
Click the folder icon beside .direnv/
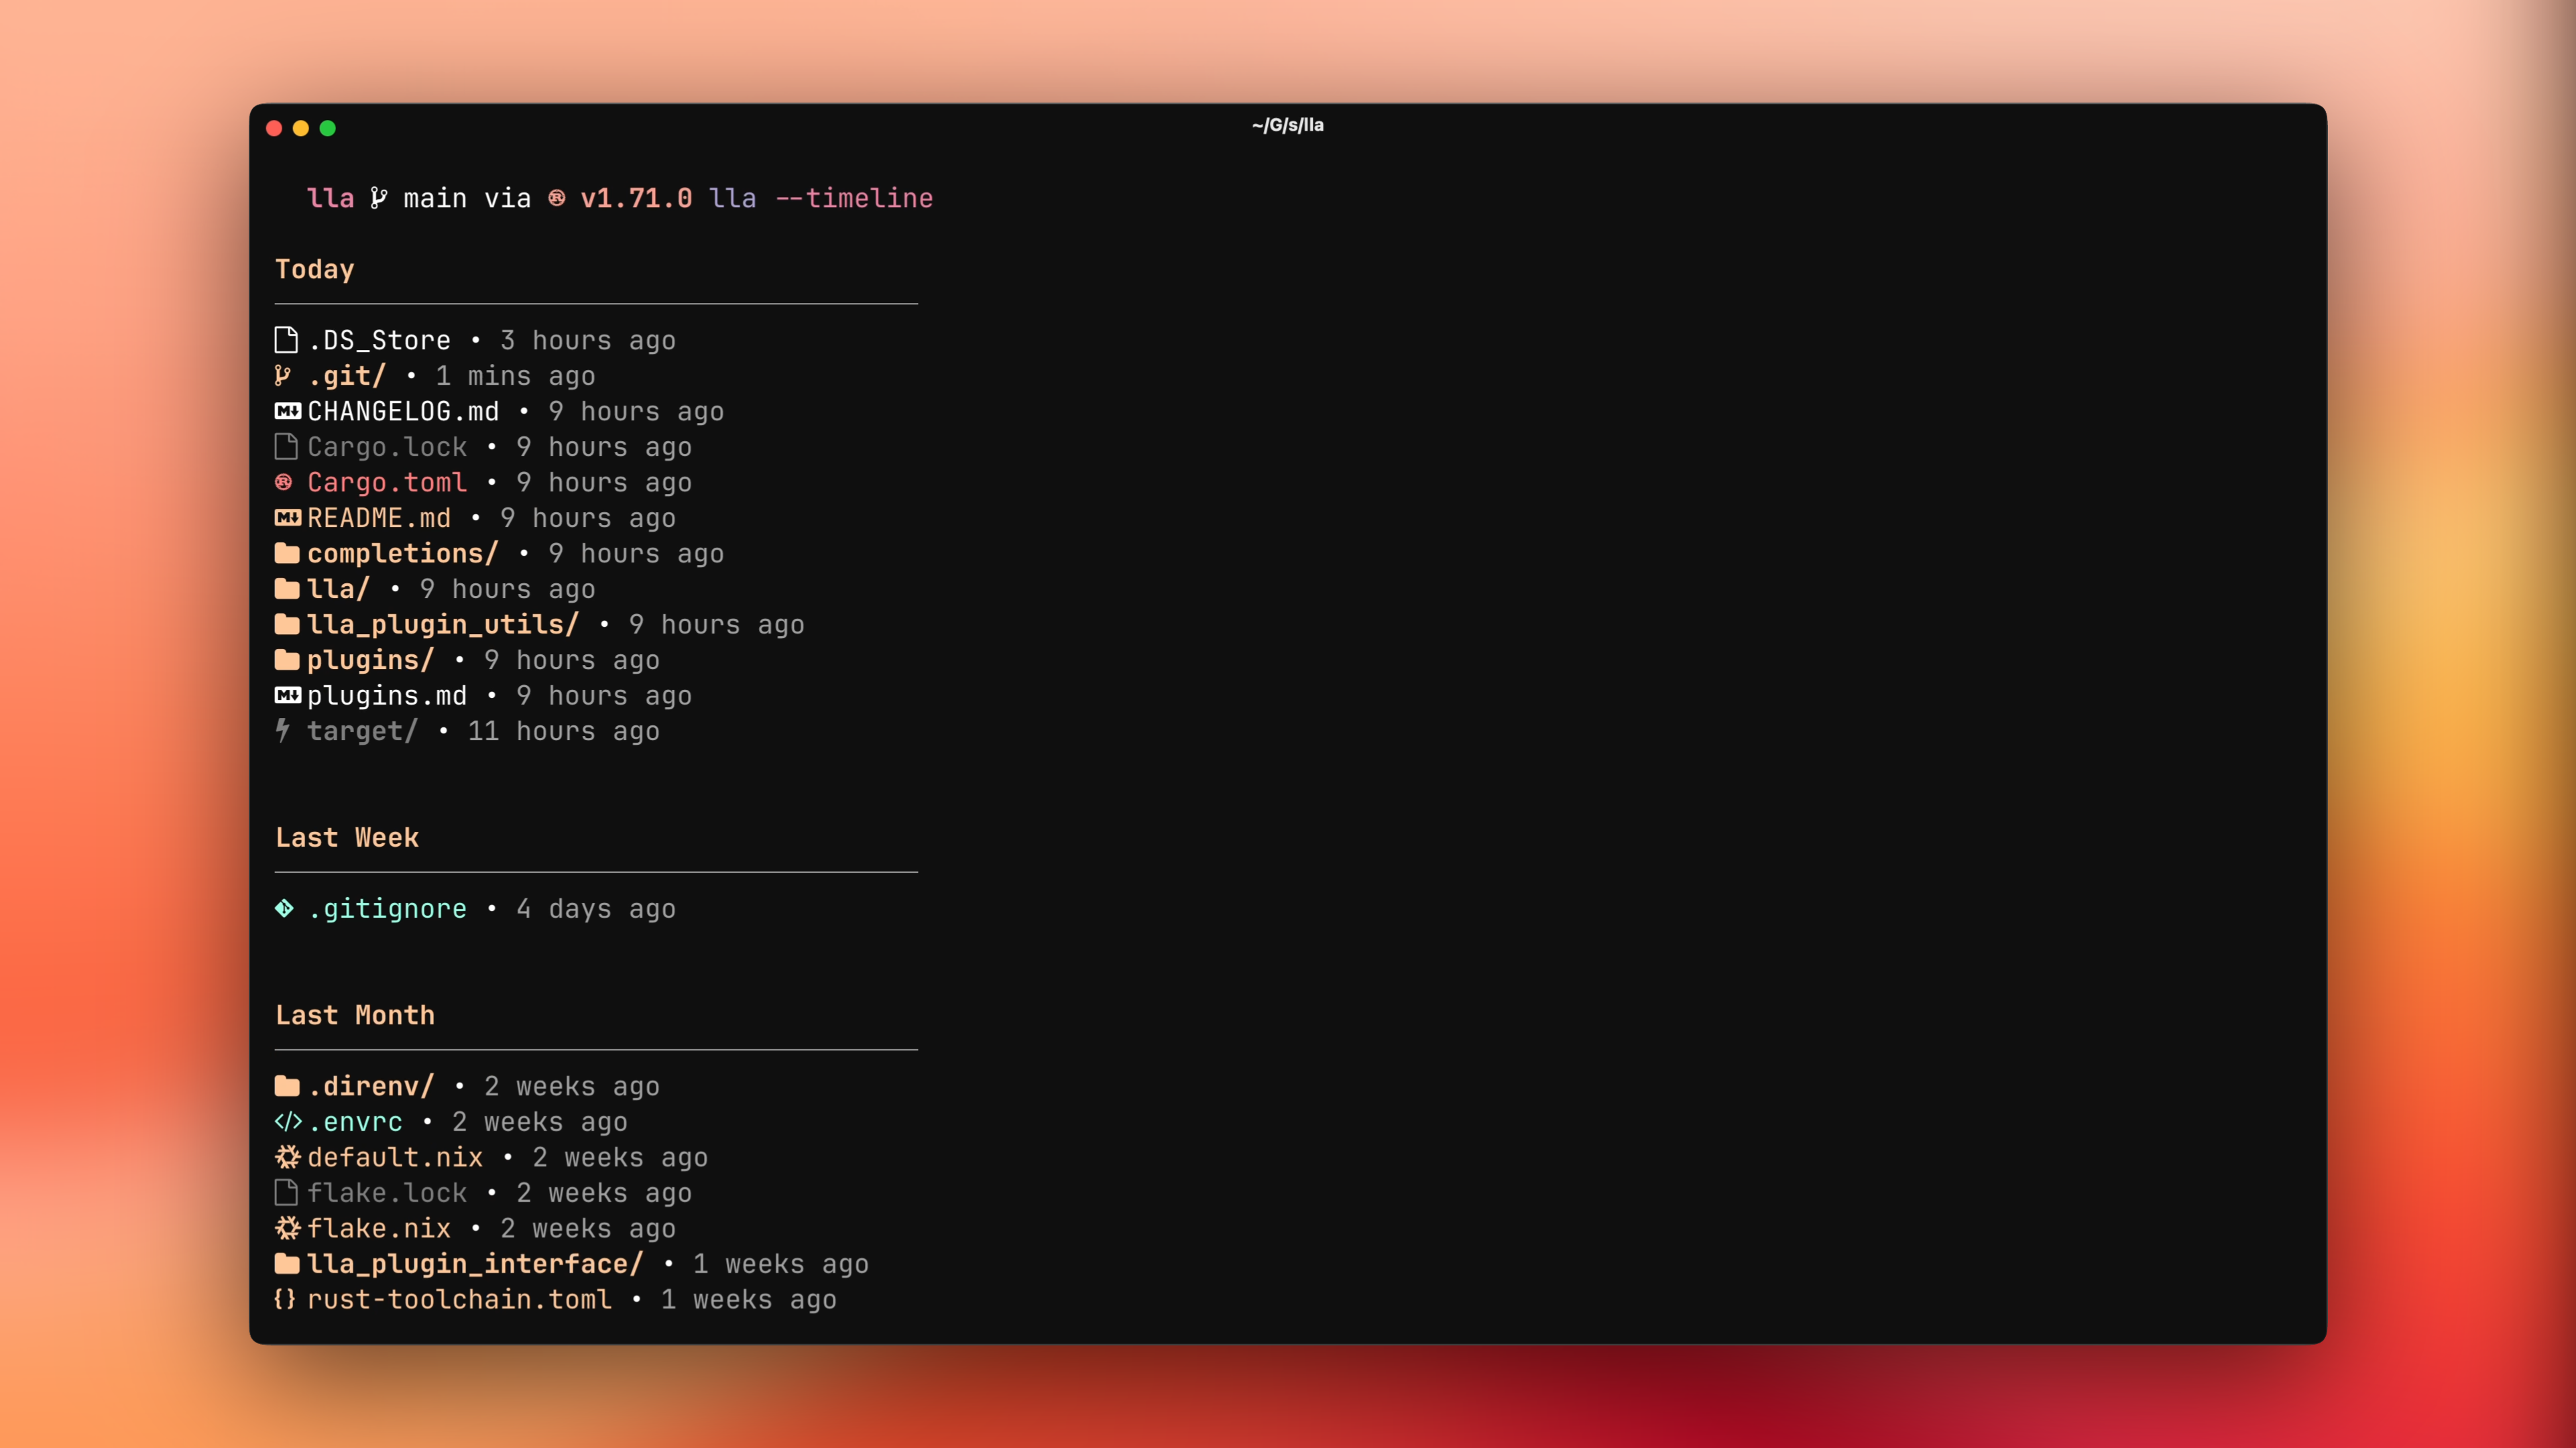(287, 1086)
